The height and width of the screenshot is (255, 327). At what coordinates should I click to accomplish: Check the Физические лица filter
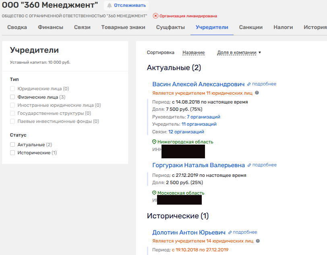[x=12, y=97]
